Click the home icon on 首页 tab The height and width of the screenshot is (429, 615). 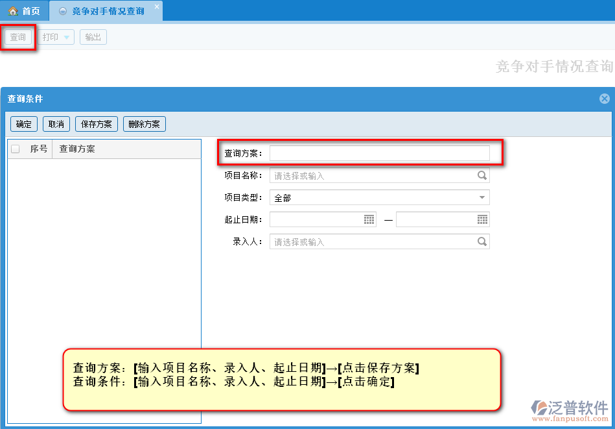pos(13,11)
